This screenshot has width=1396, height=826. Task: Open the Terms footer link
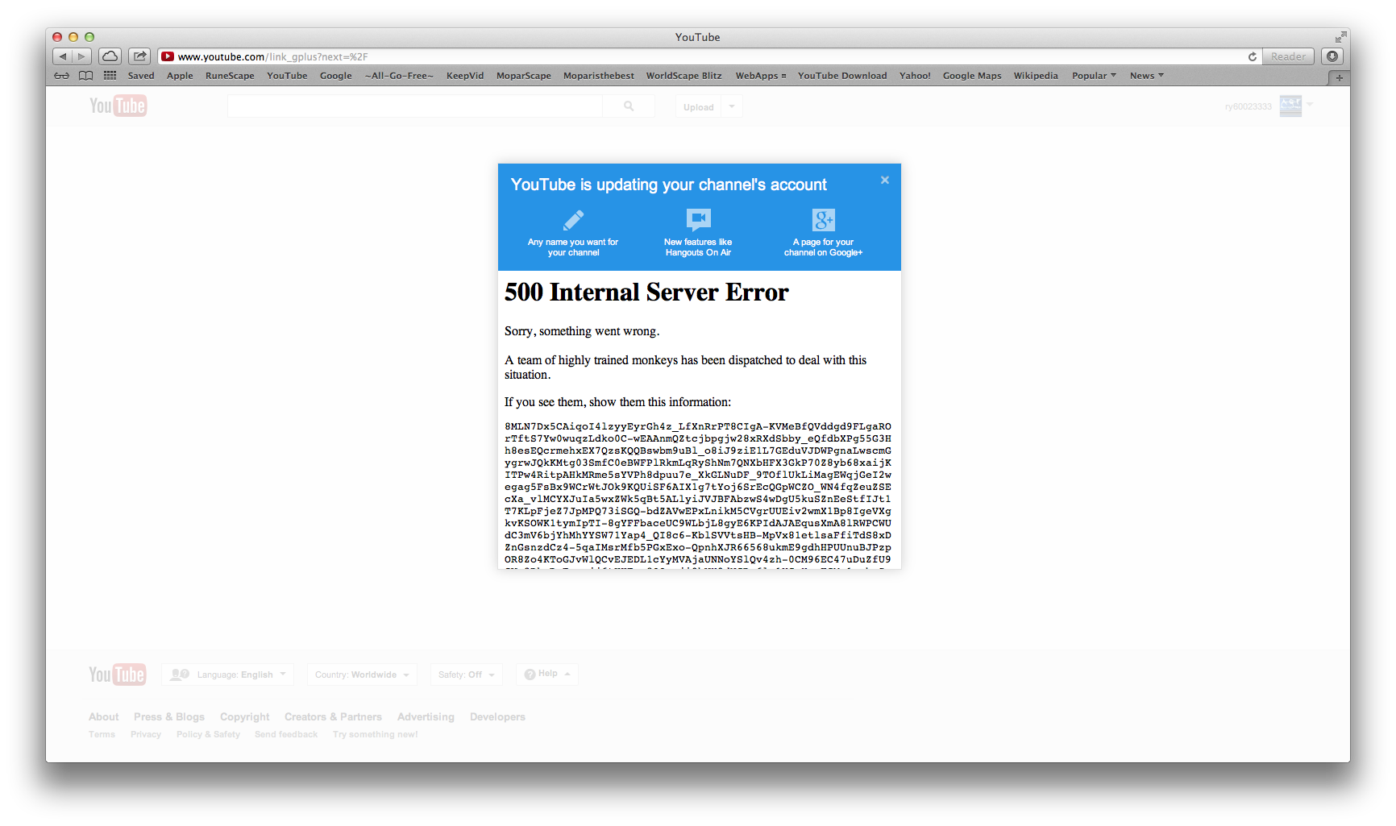[102, 734]
